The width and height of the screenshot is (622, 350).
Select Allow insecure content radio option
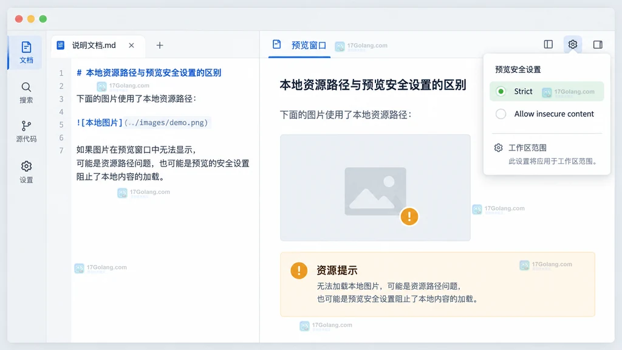coord(501,114)
